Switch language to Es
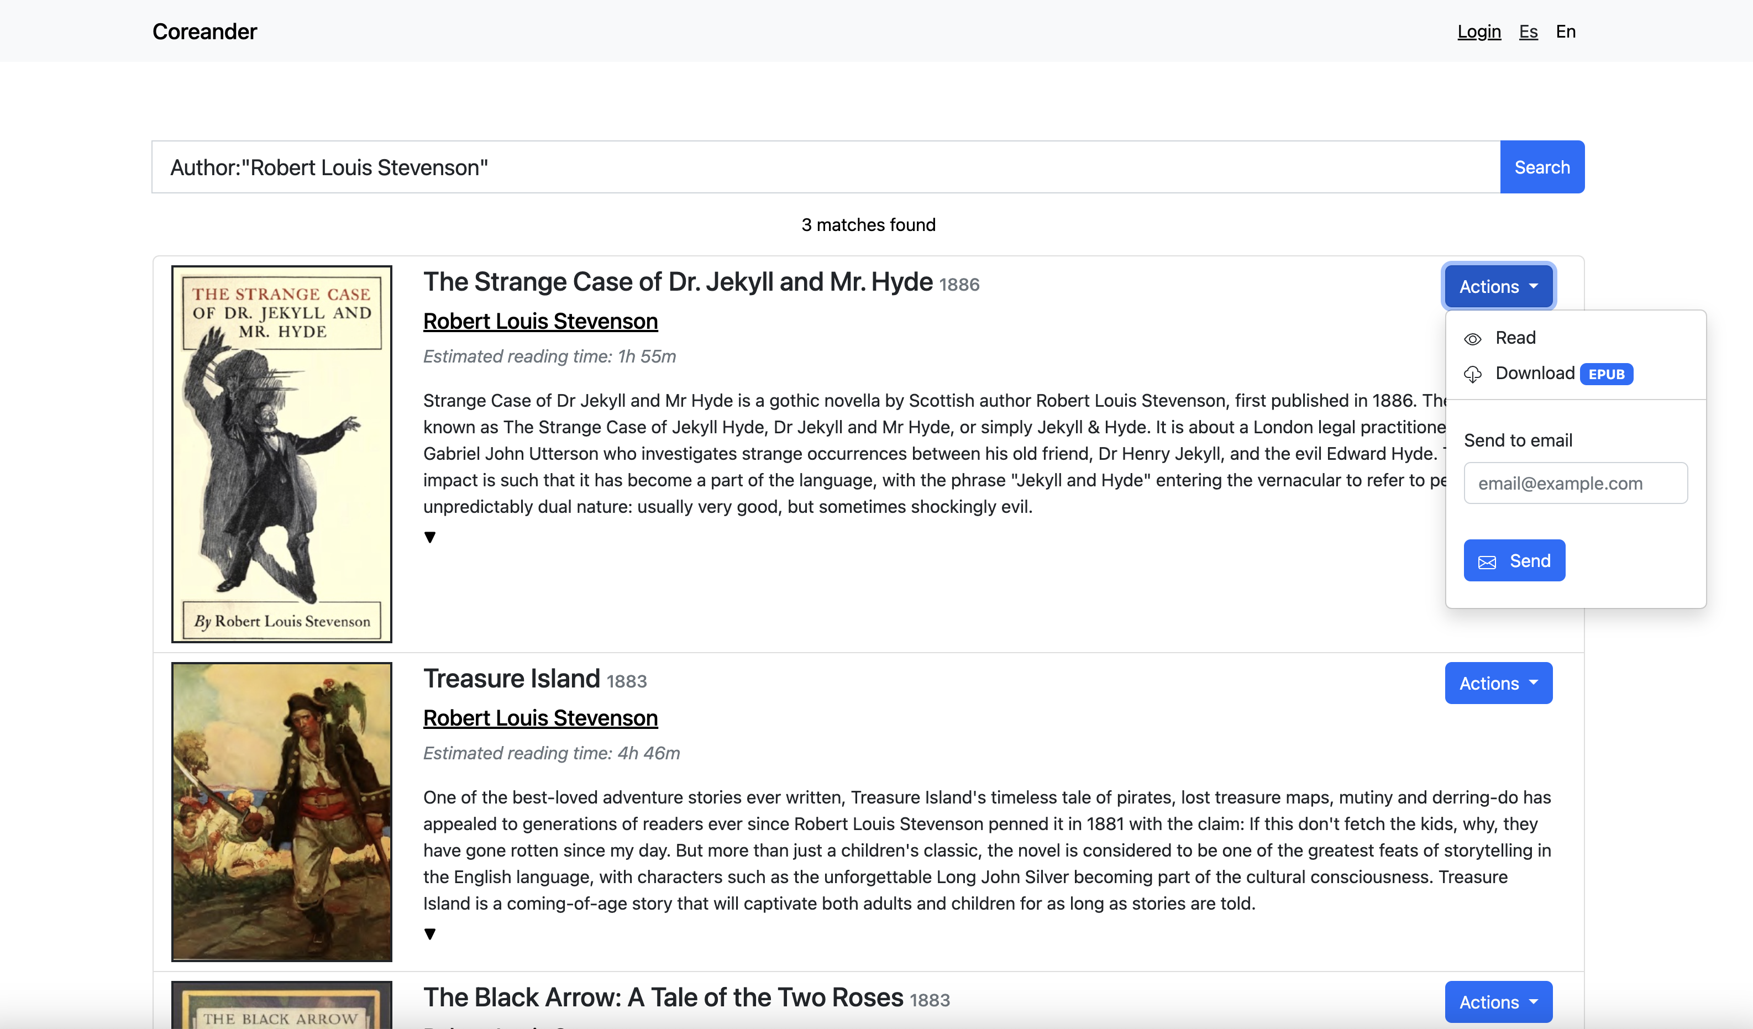The height and width of the screenshot is (1029, 1753). point(1528,32)
